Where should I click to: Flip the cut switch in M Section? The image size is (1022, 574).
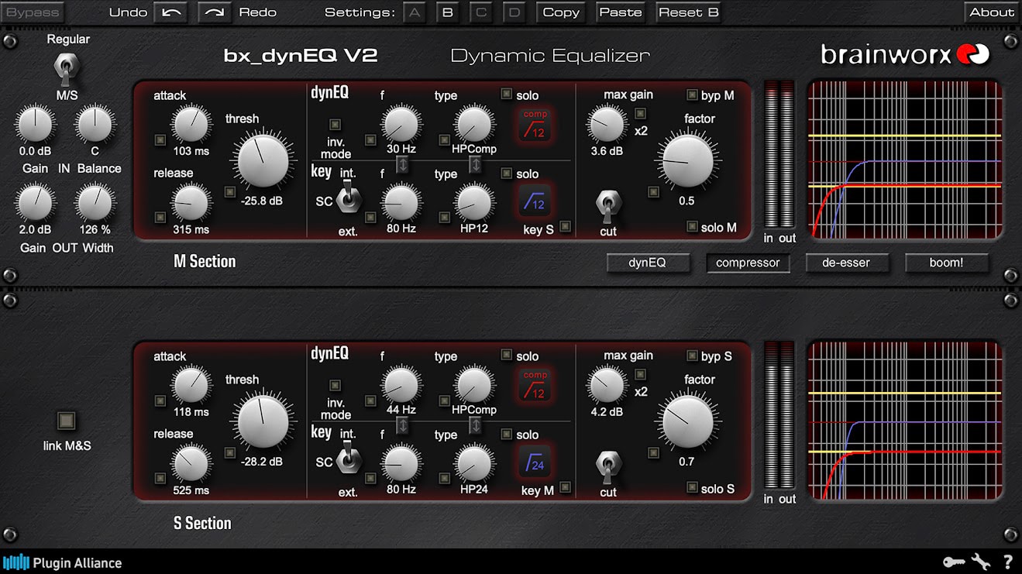607,205
